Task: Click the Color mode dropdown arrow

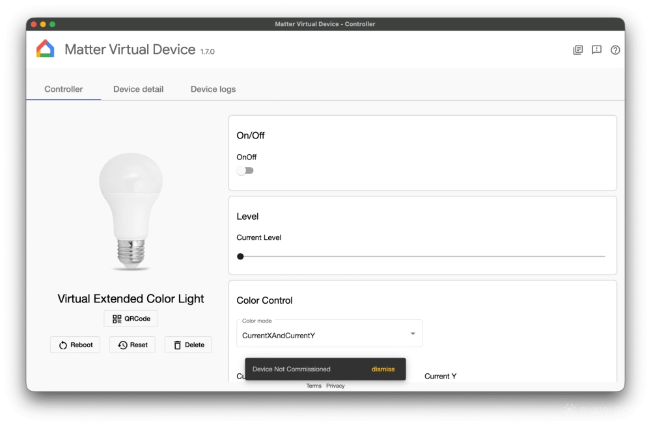Action: 413,334
